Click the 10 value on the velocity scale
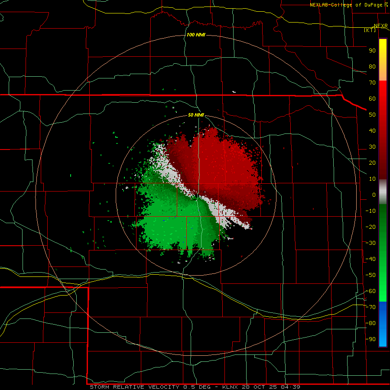The height and width of the screenshot is (390, 390). 372,179
